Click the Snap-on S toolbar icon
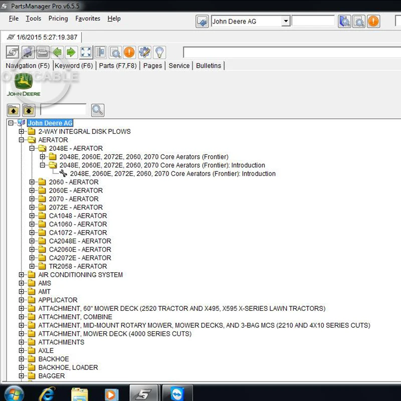The height and width of the screenshot is (401, 401). tap(13, 53)
